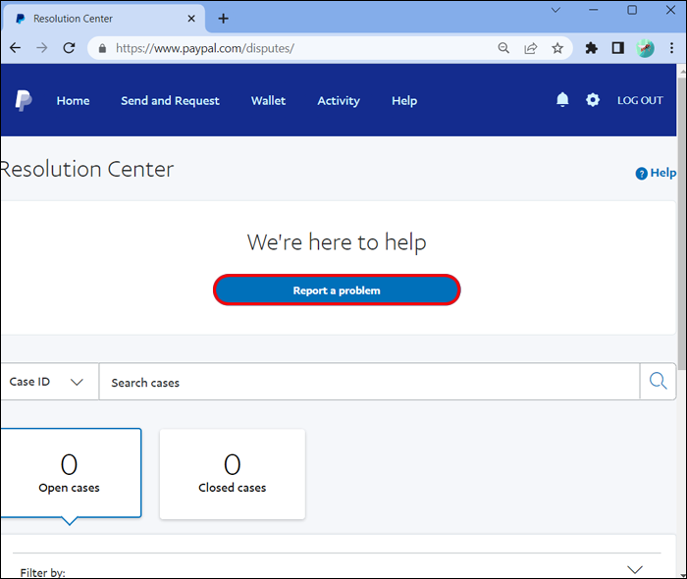This screenshot has width=687, height=579.
Task: Click the share page icon
Action: pos(531,48)
